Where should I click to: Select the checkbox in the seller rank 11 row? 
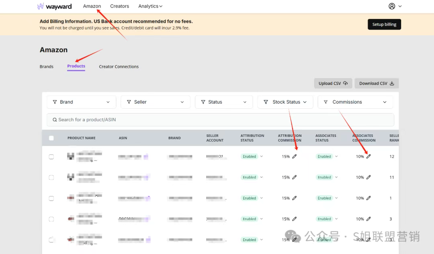(x=51, y=177)
